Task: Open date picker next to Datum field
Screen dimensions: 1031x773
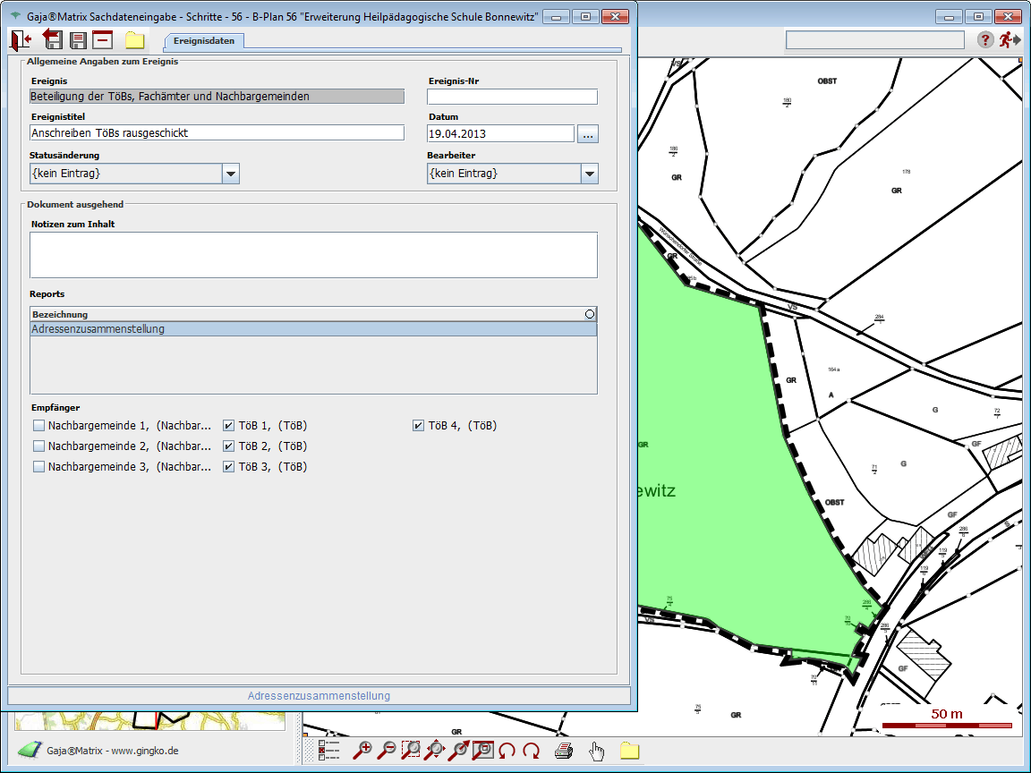Action: [x=587, y=134]
